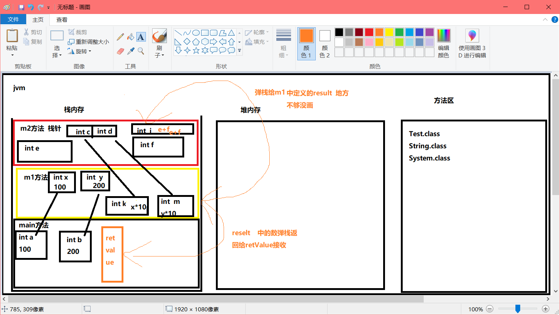Switch to the 查看 tab
This screenshot has width=560, height=315.
tap(62, 20)
